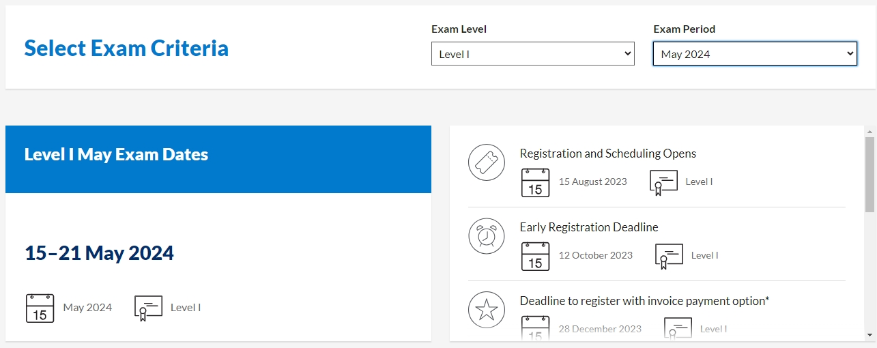Screen dimensions: 877x348
Task: Click the alarm clock Early Registration icon
Action: [486, 236]
